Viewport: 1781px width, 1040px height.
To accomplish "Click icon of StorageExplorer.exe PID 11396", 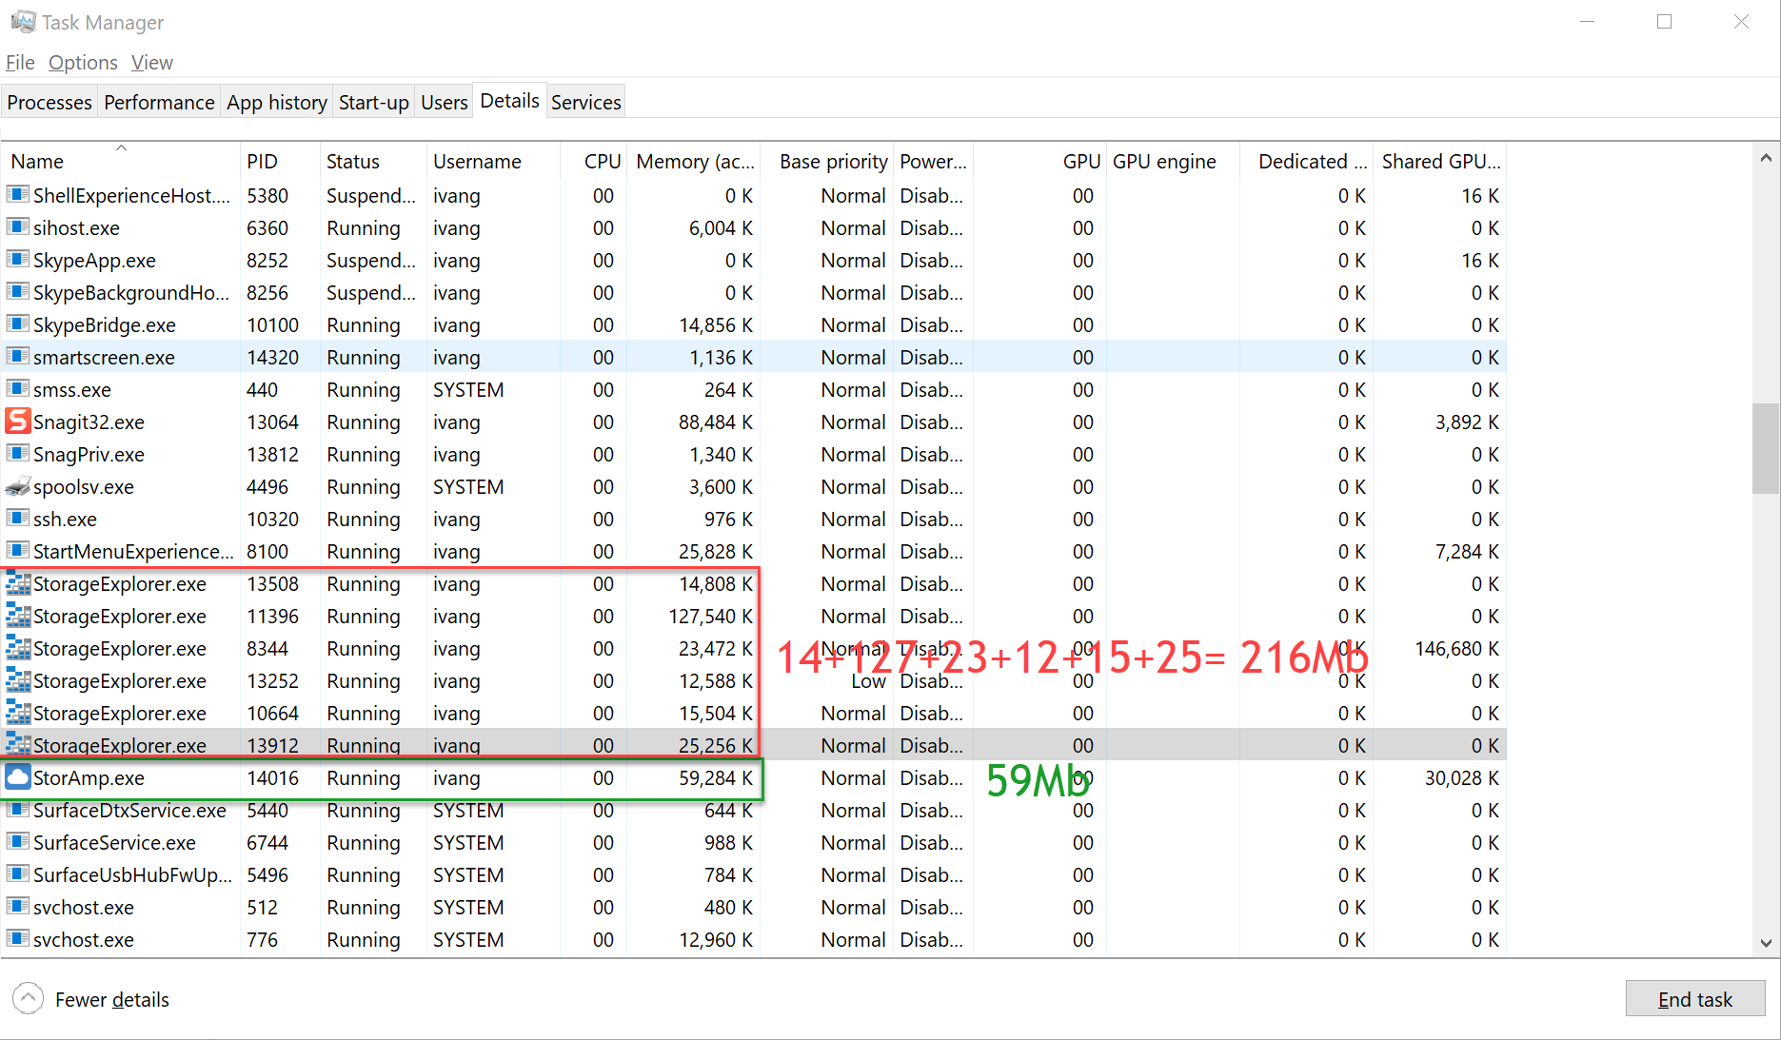I will tap(18, 616).
